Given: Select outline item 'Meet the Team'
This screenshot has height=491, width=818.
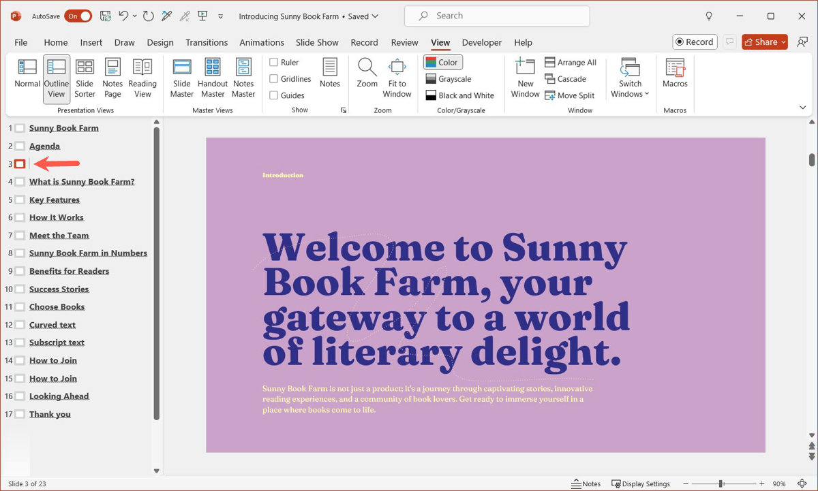Looking at the screenshot, I should tap(59, 235).
